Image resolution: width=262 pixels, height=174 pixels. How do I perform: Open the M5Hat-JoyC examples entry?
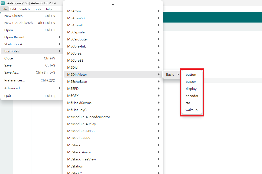coord(113,110)
